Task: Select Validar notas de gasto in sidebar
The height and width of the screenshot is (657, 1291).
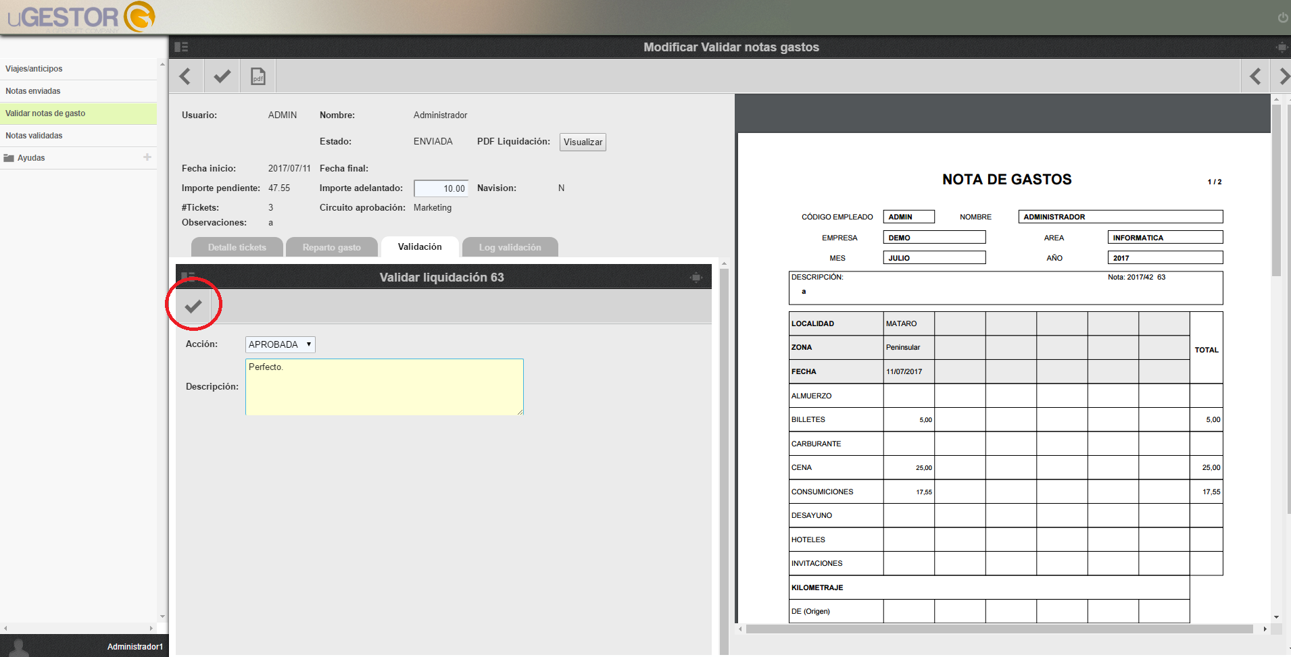Action: coord(78,113)
